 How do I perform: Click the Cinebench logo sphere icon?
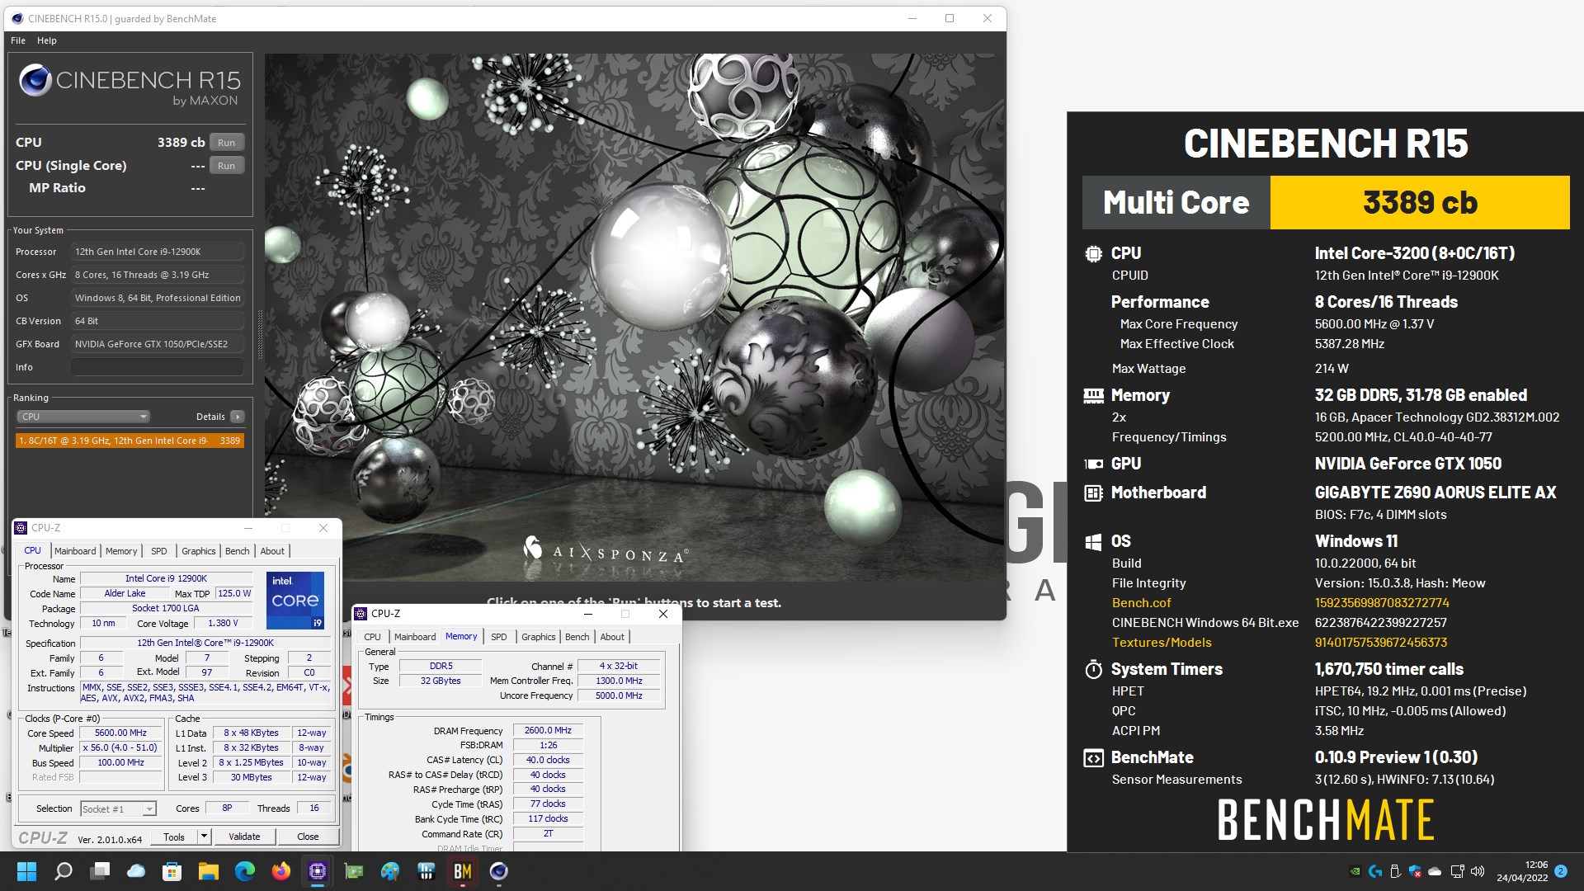coord(35,80)
